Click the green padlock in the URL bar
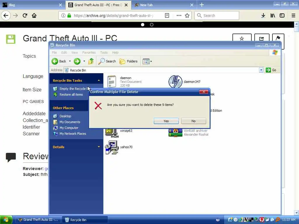The height and width of the screenshot is (224, 299). pyautogui.click(x=69, y=15)
